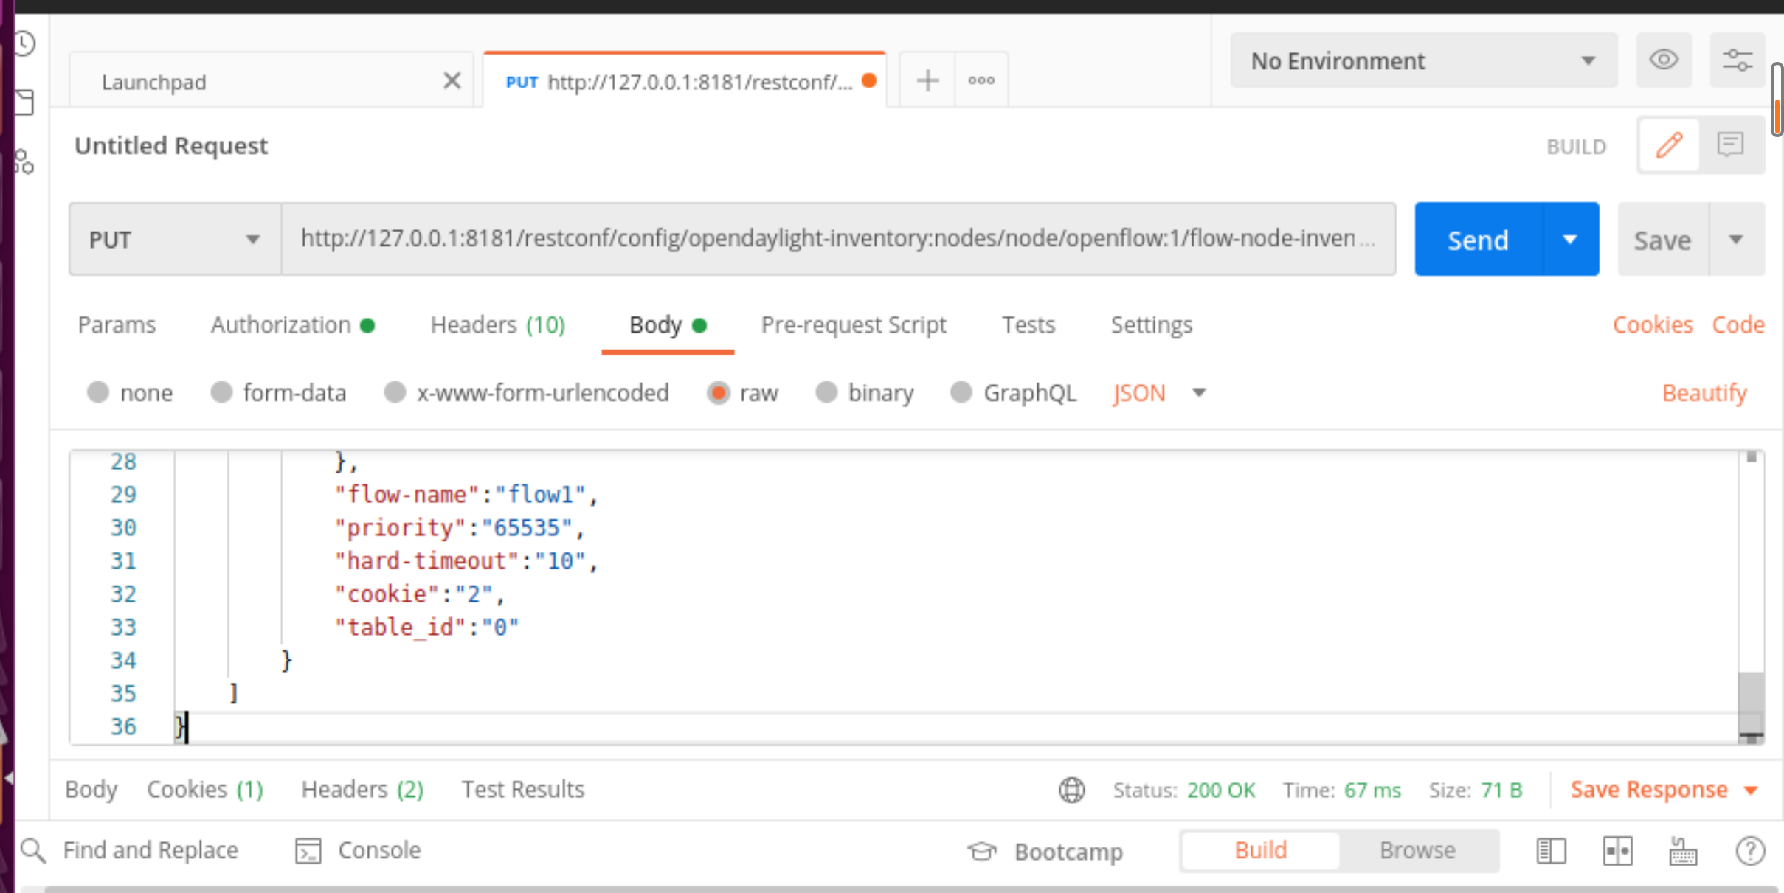Open the keyboard shortcuts icon in the status bar
Screen dimensions: 1784x893
(1683, 851)
